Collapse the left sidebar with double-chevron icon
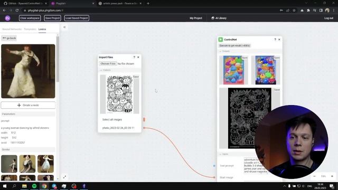 click(x=64, y=27)
